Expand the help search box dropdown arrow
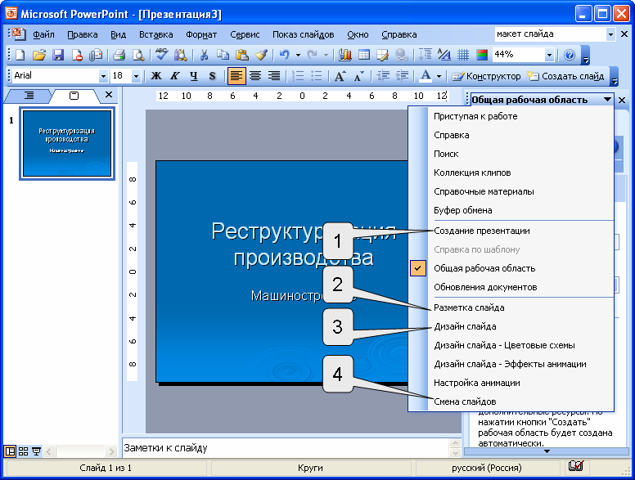 pos(610,34)
